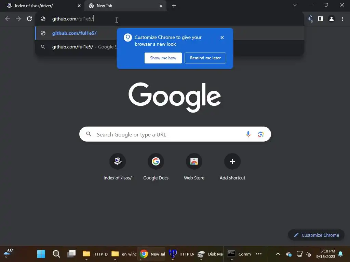Click the browser back arrow
This screenshot has width=350, height=262.
[x=8, y=19]
